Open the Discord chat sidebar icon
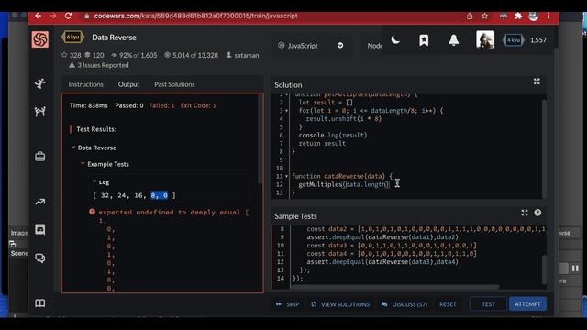This screenshot has width=587, height=330. click(40, 229)
